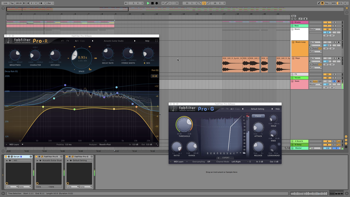Image resolution: width=350 pixels, height=197 pixels.
Task: Click the Stop button in the transport
Action: (152, 3)
